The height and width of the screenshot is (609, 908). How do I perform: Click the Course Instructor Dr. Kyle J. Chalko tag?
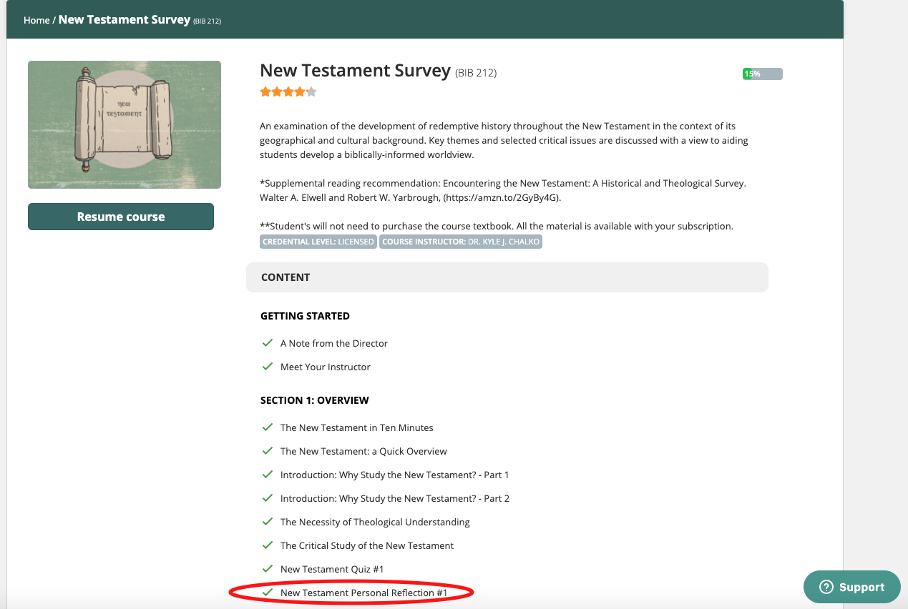tap(461, 242)
